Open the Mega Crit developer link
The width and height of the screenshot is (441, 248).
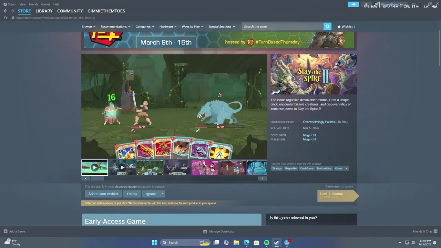tap(309, 135)
